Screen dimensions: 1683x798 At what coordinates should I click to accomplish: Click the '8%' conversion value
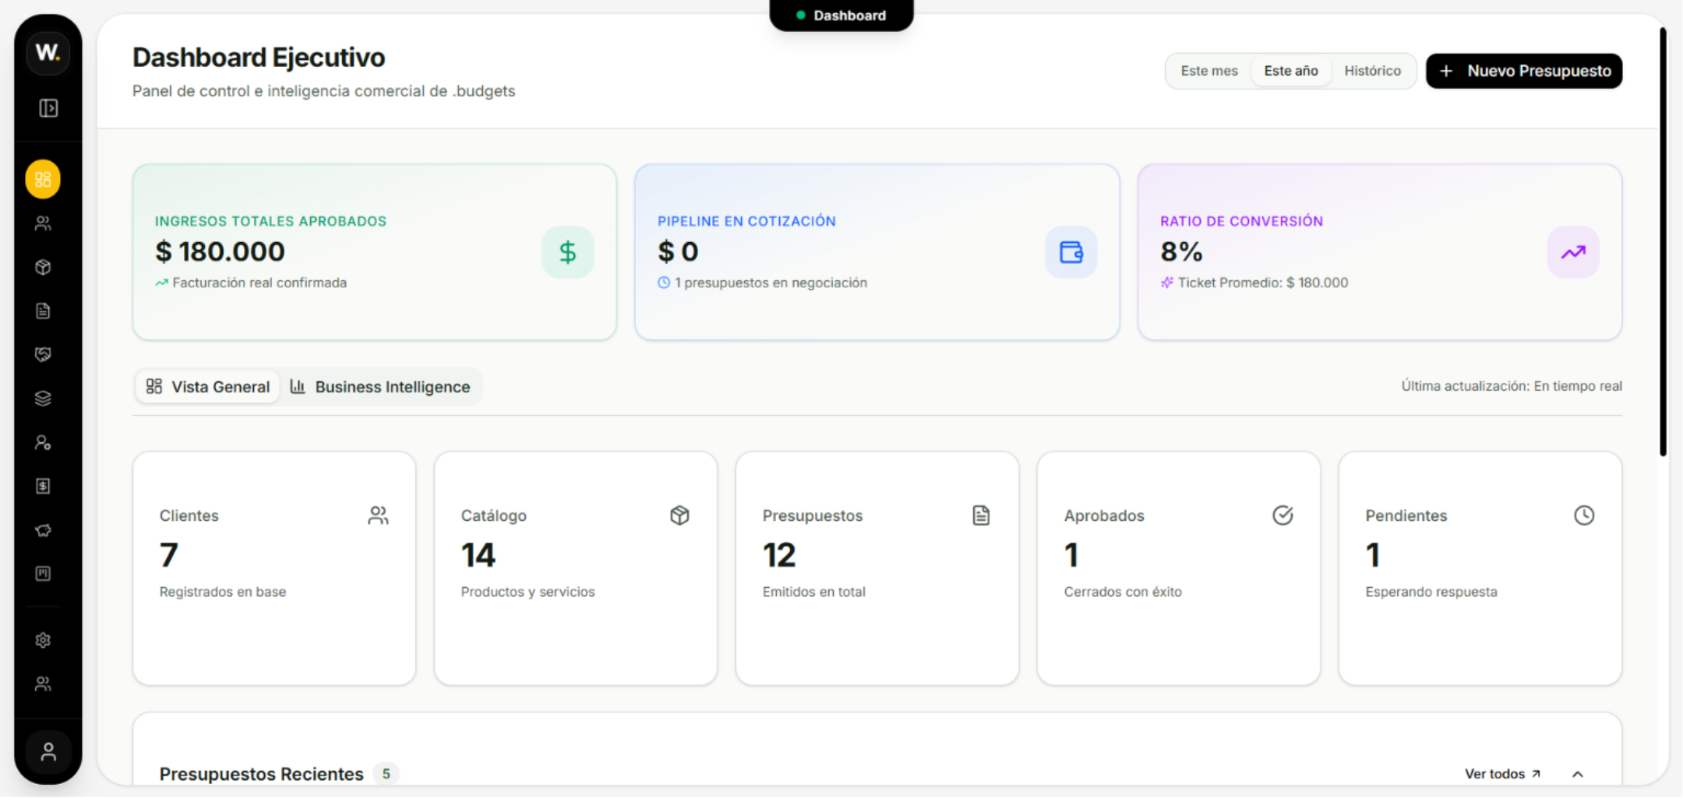(1181, 251)
